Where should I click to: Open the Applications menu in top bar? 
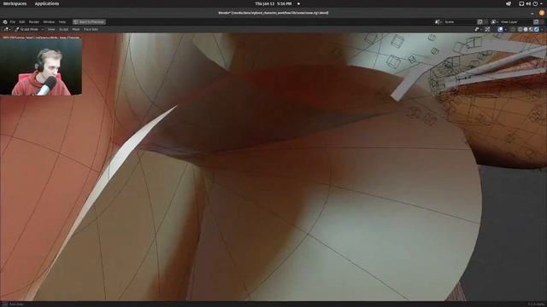[x=47, y=3]
